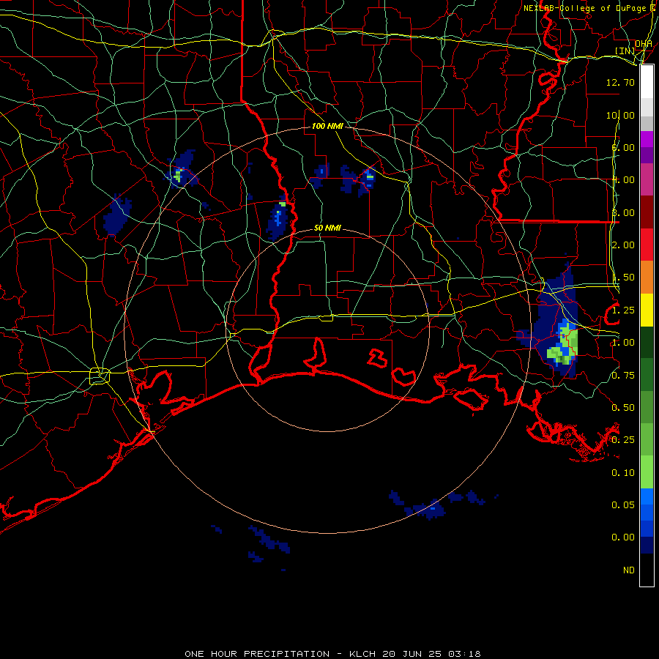
Task: Select the bright magenta legend swatch
Action: pos(647,139)
